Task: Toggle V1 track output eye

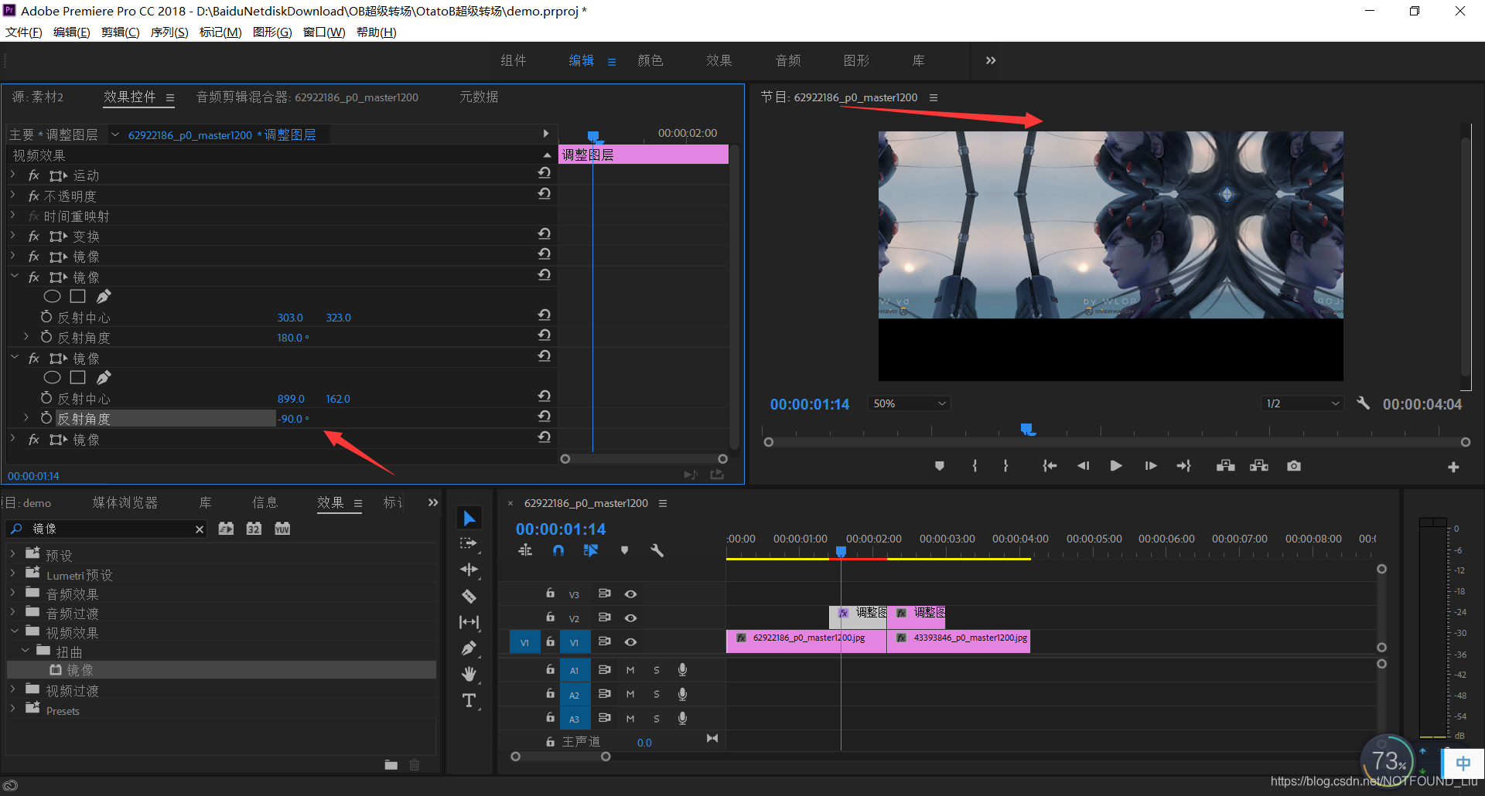Action: [630, 642]
